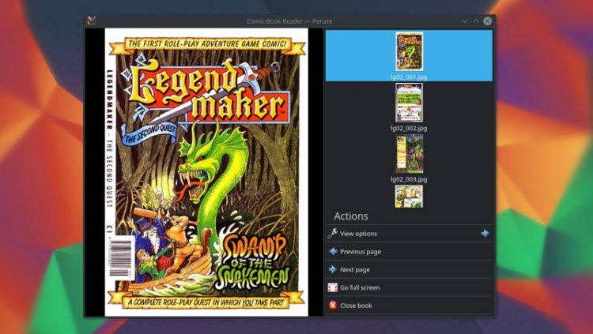Select the lg02_001.jpg page thumbnail

409,51
